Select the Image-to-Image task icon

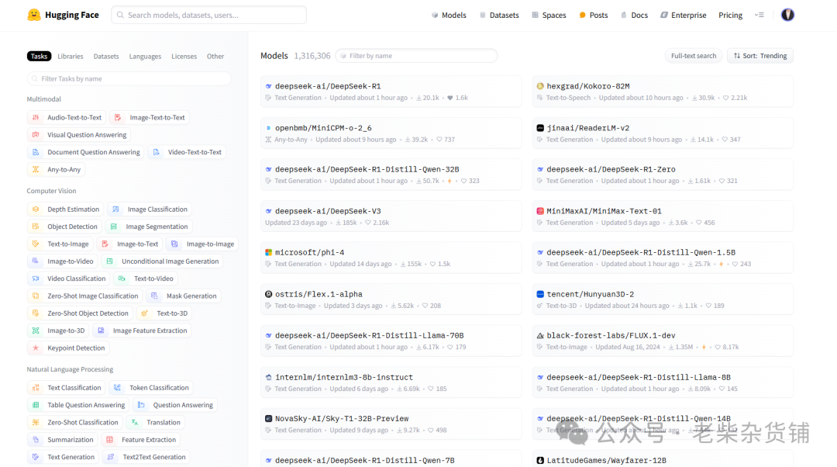[174, 244]
